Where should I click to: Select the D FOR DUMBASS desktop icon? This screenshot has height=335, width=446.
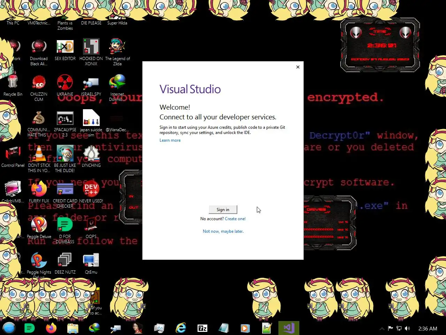[x=65, y=230]
